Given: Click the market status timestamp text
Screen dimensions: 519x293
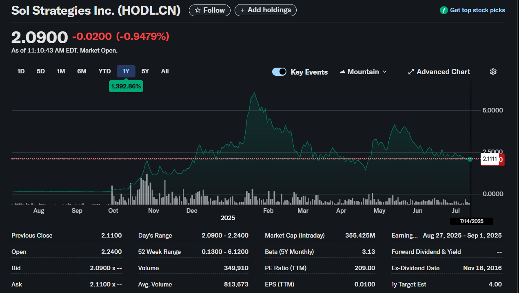Looking at the screenshot, I should point(64,51).
